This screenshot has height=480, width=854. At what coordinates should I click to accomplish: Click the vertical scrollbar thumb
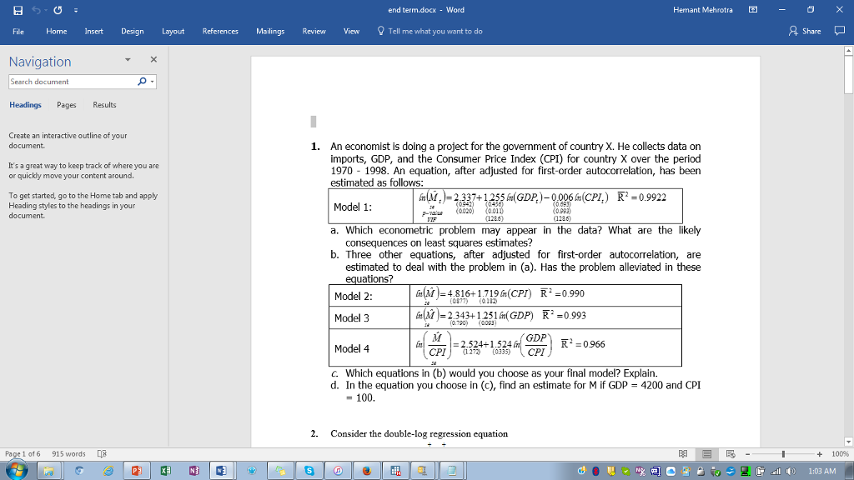pos(848,74)
